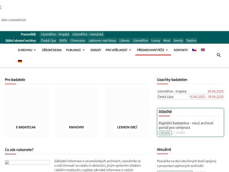Open the ÚŘEDNÍ DESKA menu item
The height and width of the screenshot is (172, 229).
coord(51,50)
